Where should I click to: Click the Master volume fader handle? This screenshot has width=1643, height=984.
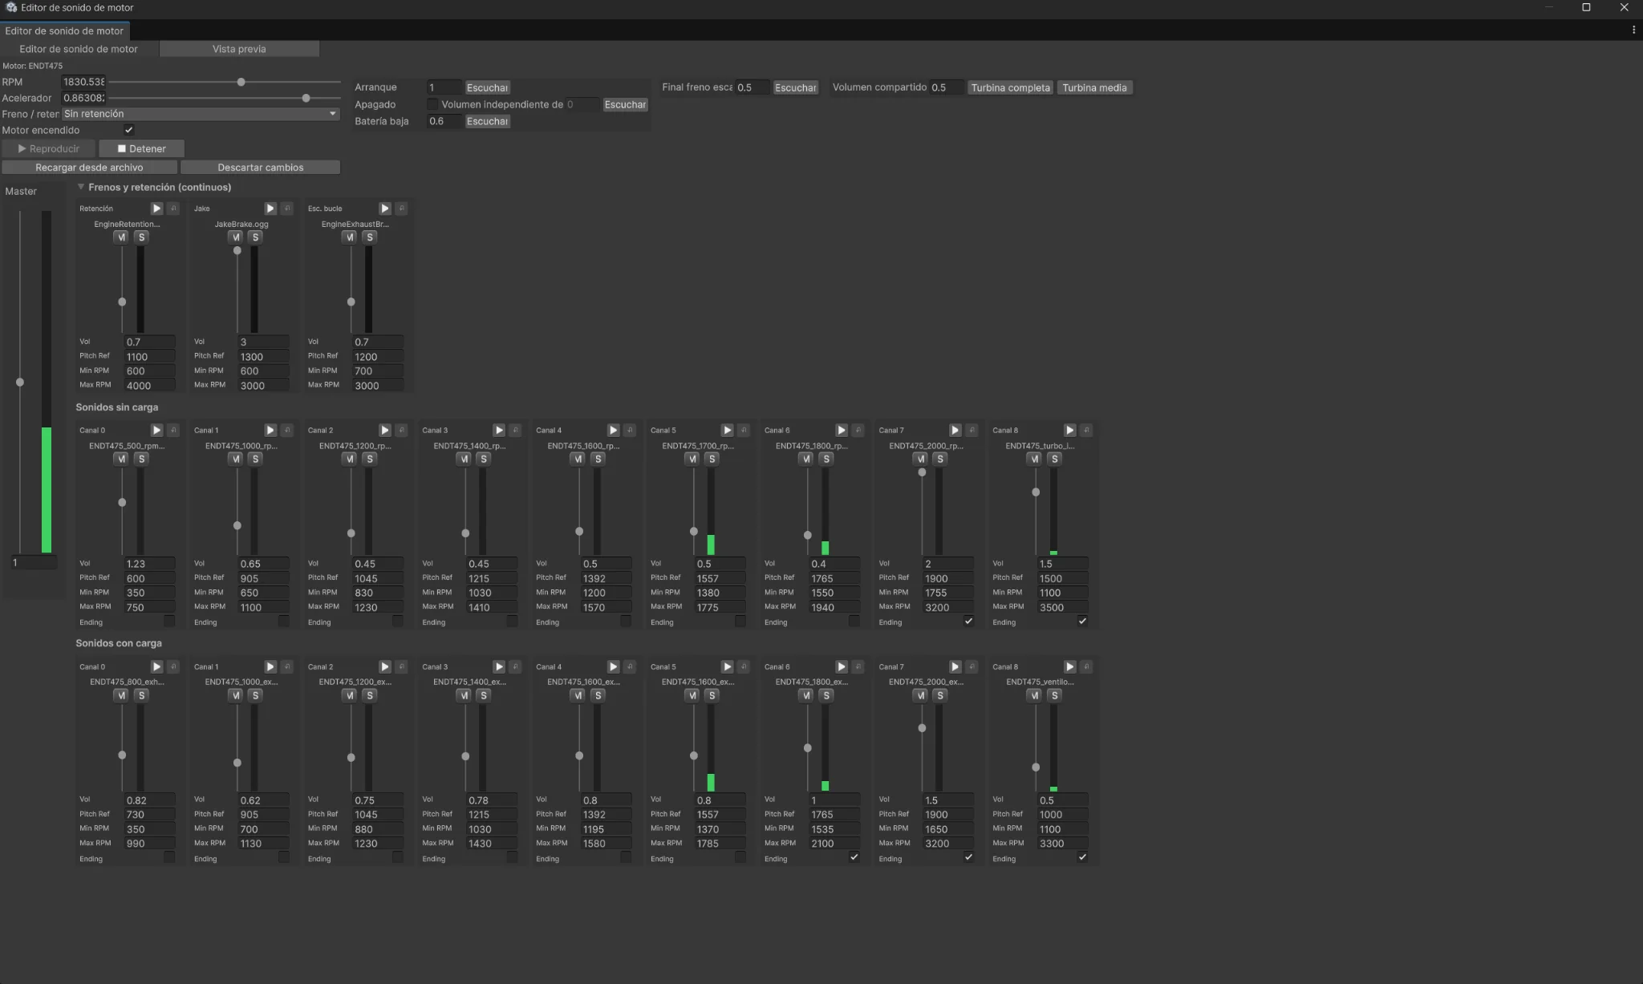coord(20,383)
